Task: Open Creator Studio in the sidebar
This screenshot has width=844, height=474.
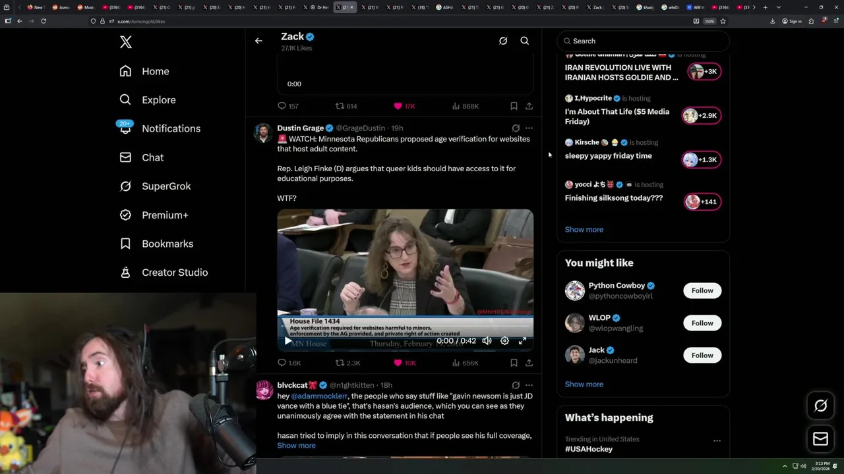Action: (164, 273)
